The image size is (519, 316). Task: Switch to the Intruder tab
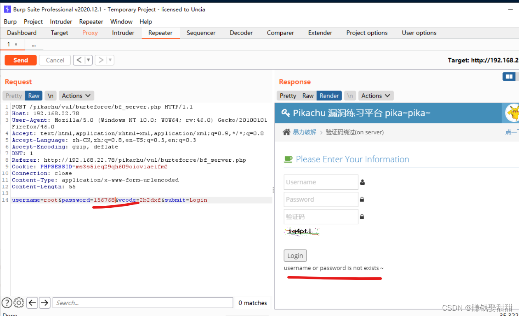click(123, 33)
